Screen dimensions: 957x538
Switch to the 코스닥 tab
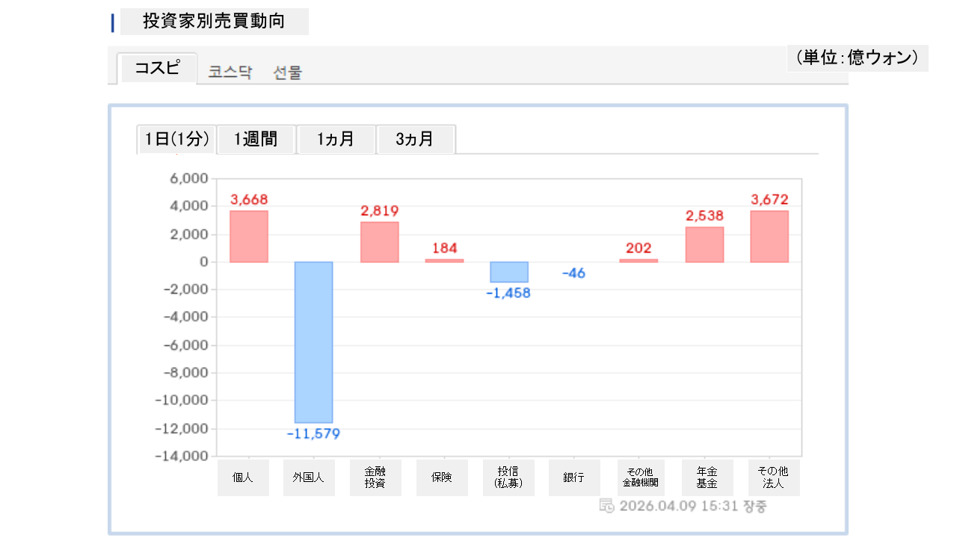[x=230, y=72]
